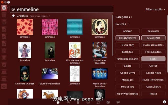Open the pink floral Emmeline pattern
Image resolution: width=168 pixels, height=105 pixels.
[x=50, y=27]
